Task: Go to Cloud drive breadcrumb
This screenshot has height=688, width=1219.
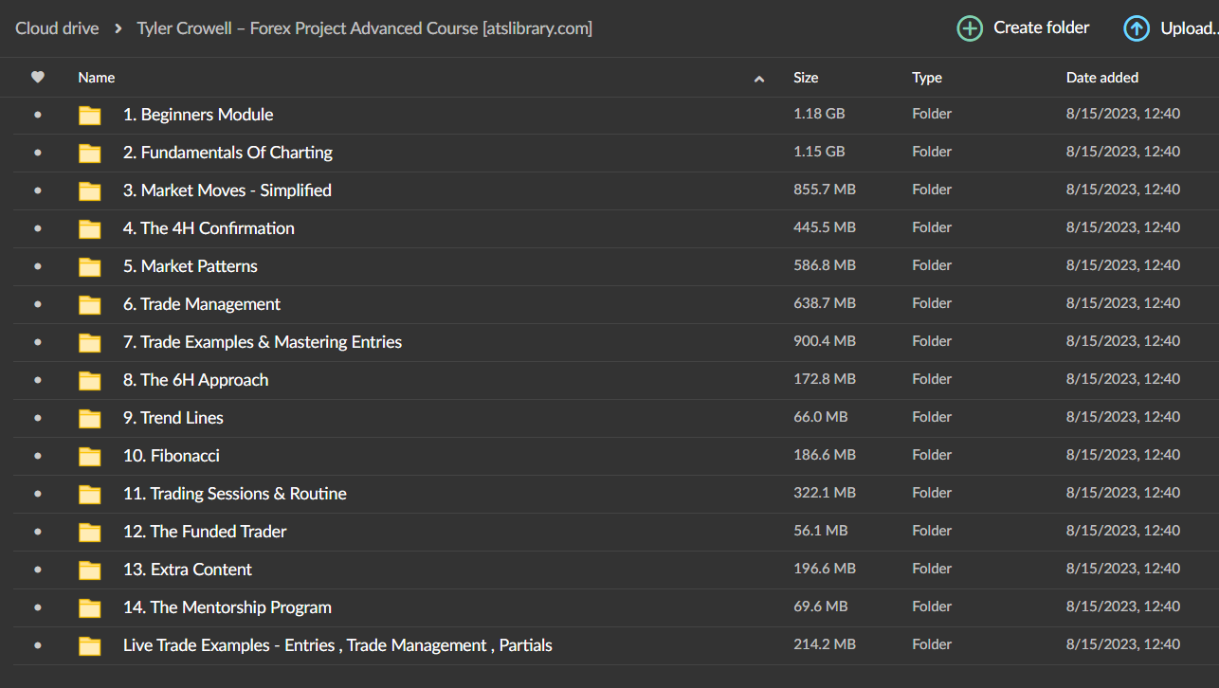Action: point(57,28)
